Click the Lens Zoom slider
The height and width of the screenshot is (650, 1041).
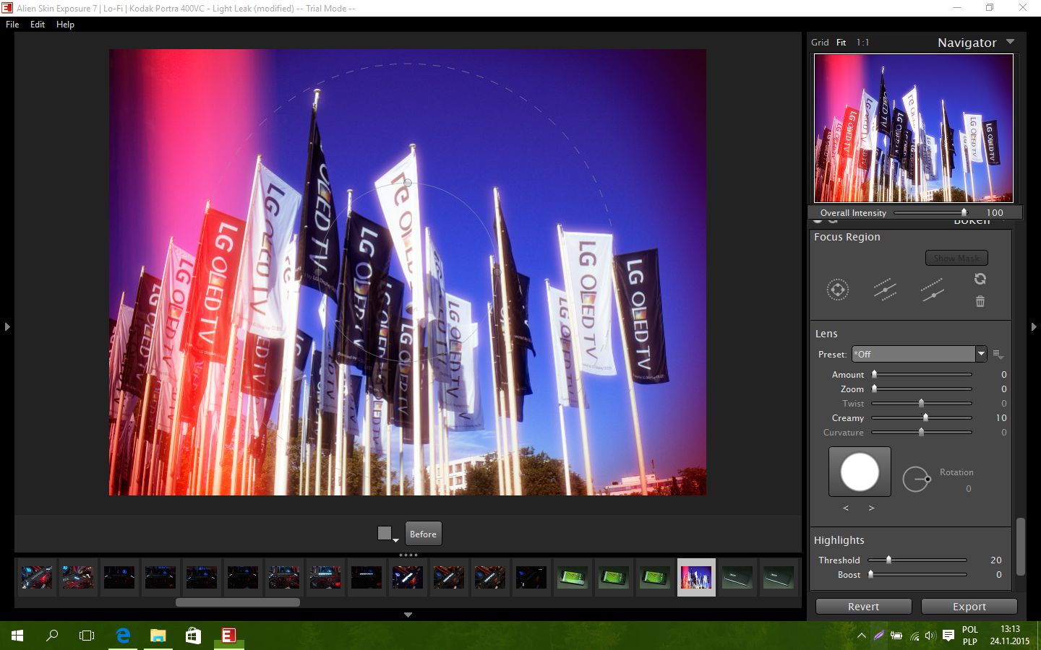tap(922, 389)
